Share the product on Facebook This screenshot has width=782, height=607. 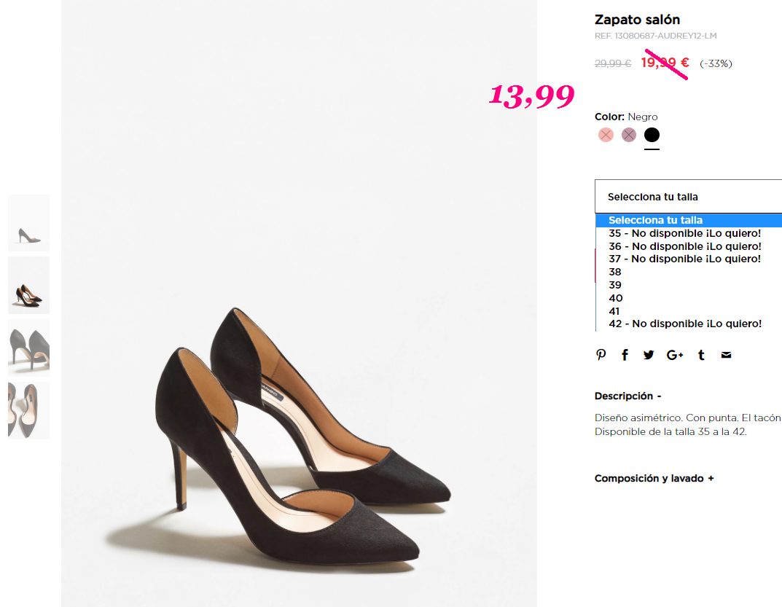pyautogui.click(x=625, y=355)
